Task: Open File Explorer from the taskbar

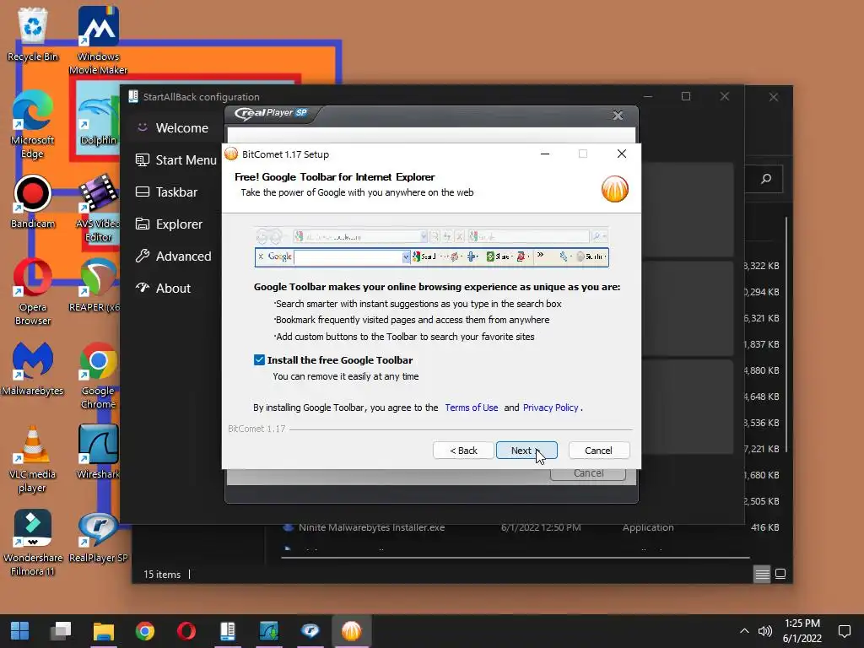Action: (x=103, y=631)
